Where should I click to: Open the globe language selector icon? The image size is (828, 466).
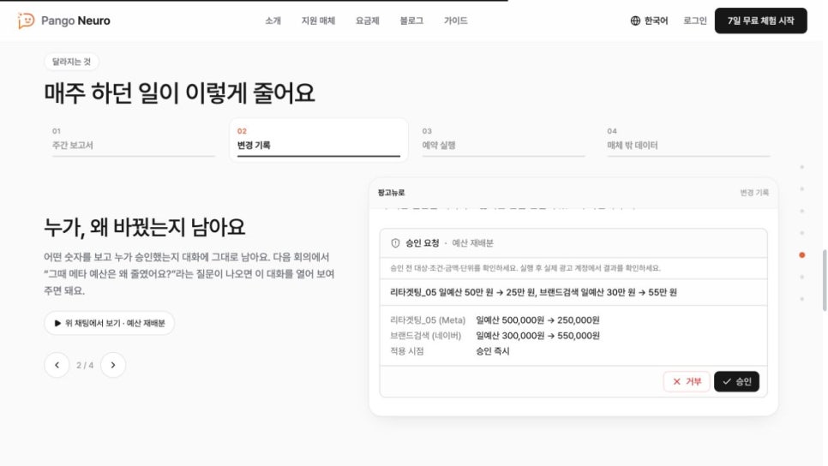635,21
